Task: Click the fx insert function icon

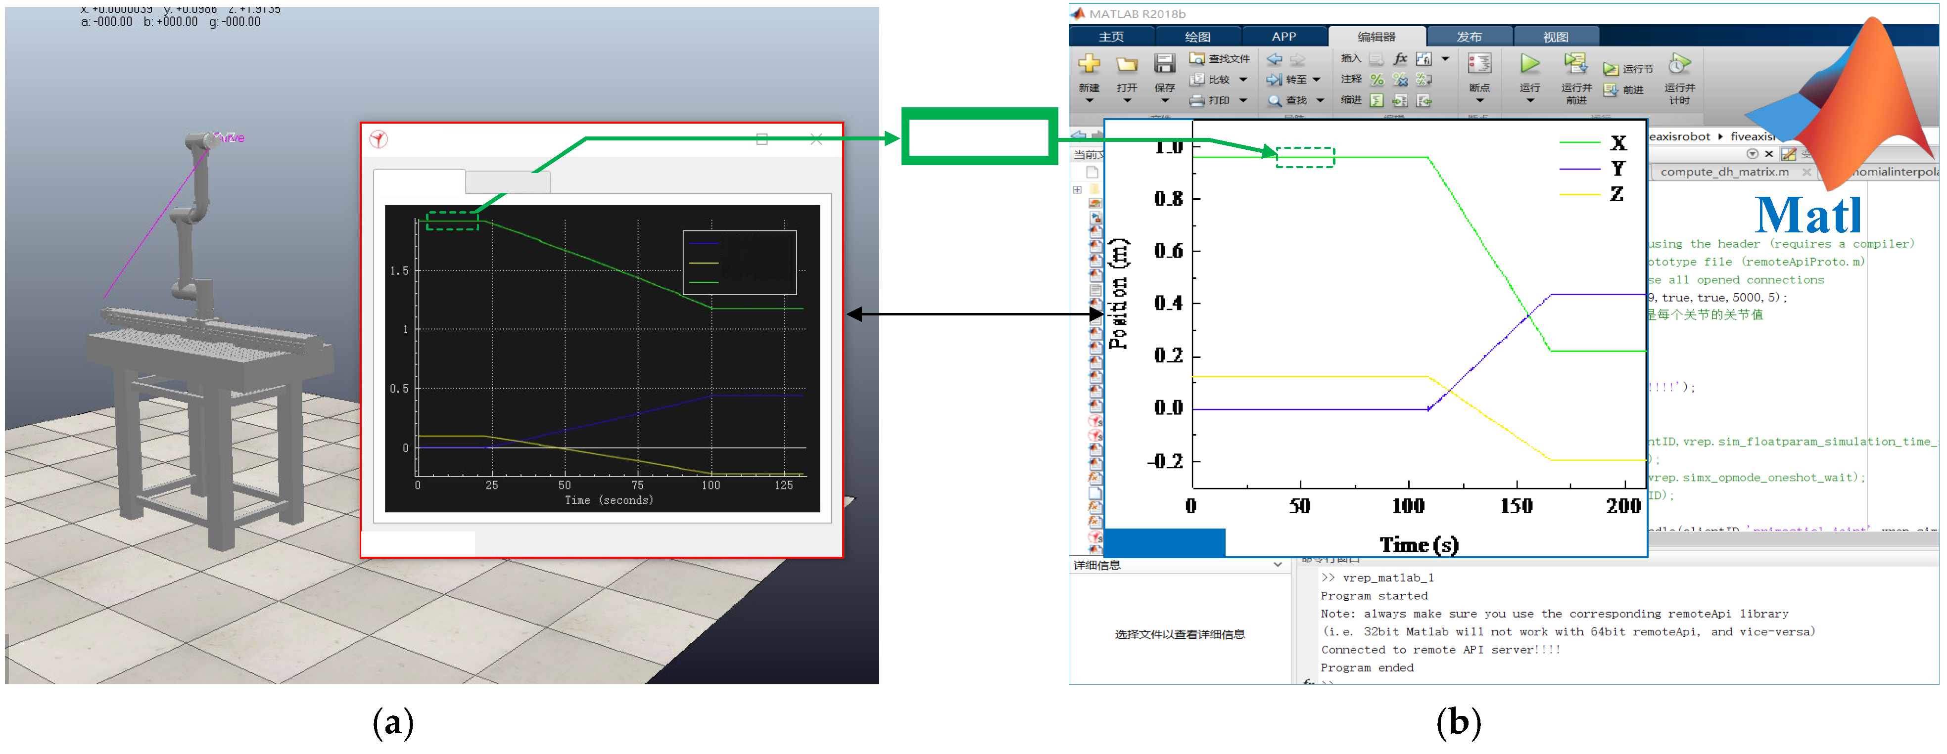Action: [x=1400, y=59]
